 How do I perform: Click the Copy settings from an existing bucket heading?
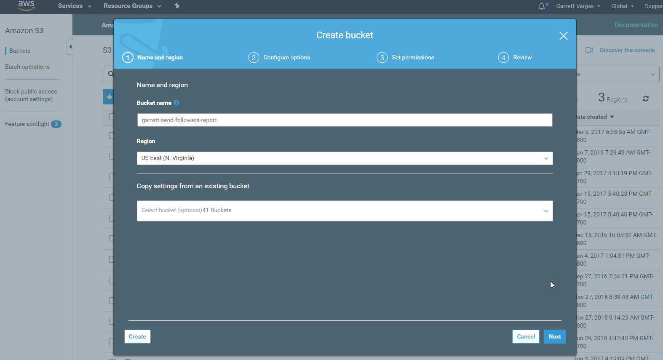point(193,186)
